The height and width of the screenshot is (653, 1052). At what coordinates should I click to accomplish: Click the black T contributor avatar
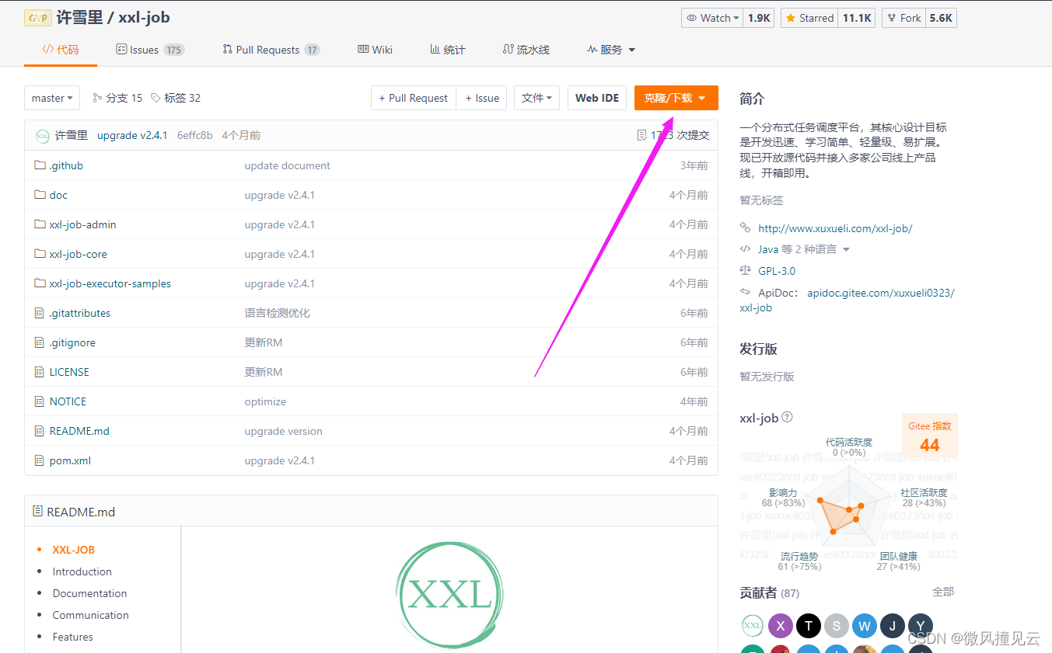(x=808, y=625)
